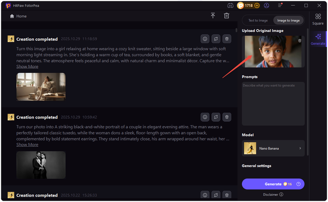Regenerate the 11:18:59 creation
The image size is (328, 202).
216,39
